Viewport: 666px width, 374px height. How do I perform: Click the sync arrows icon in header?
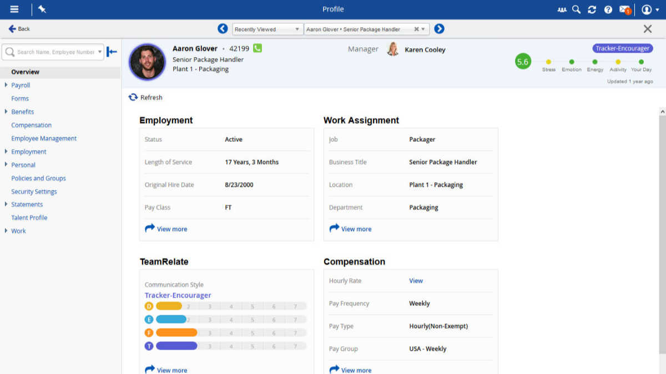coord(592,9)
